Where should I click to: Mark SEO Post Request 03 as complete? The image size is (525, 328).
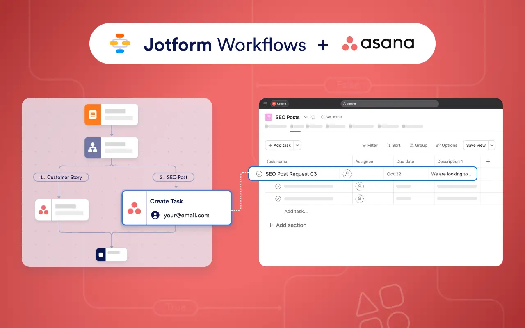[259, 174]
